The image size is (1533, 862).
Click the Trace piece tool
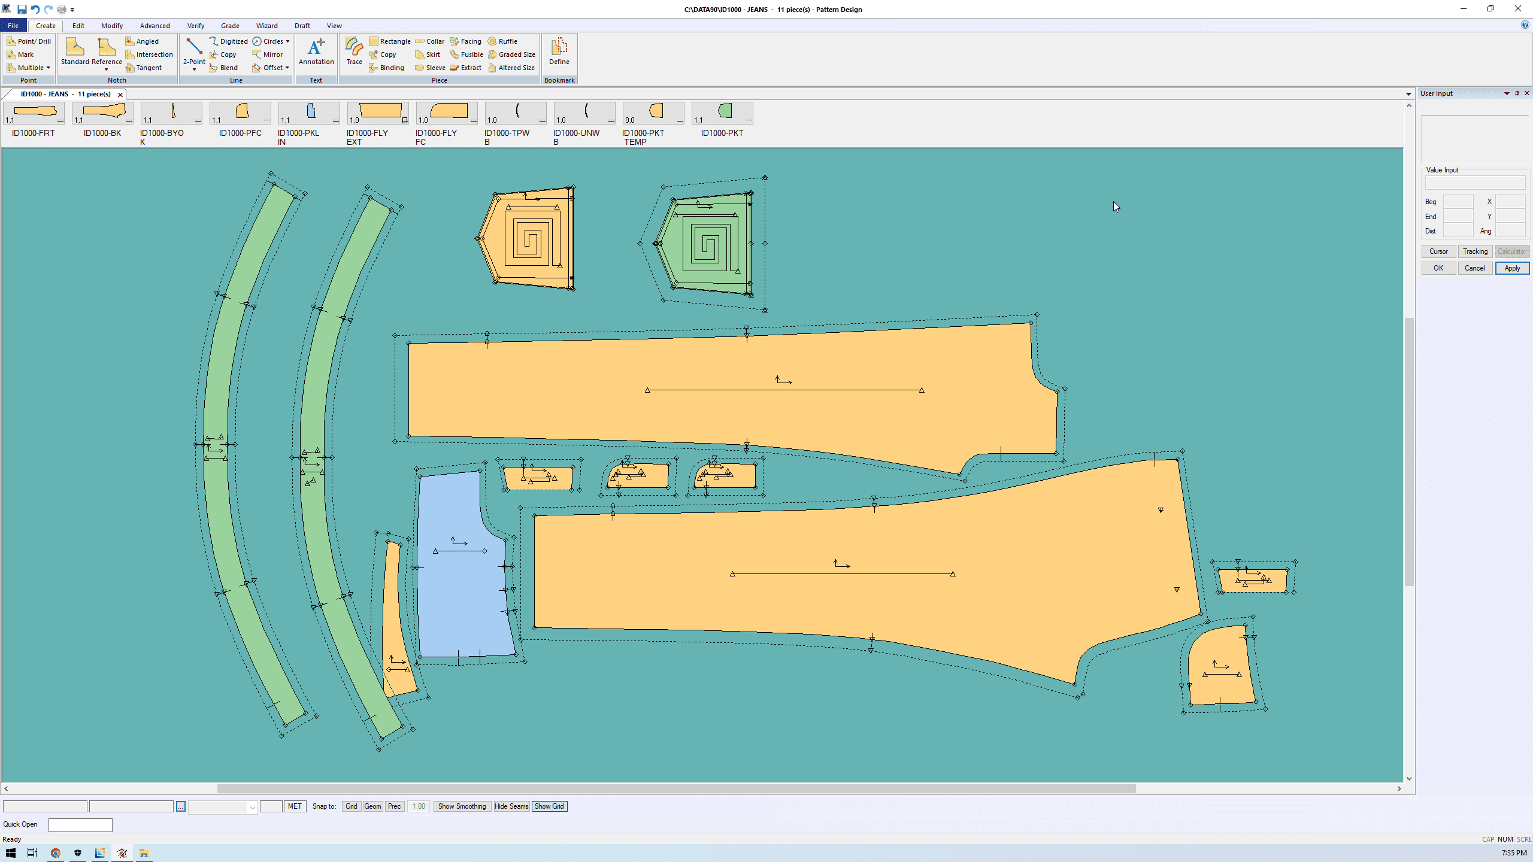click(354, 51)
